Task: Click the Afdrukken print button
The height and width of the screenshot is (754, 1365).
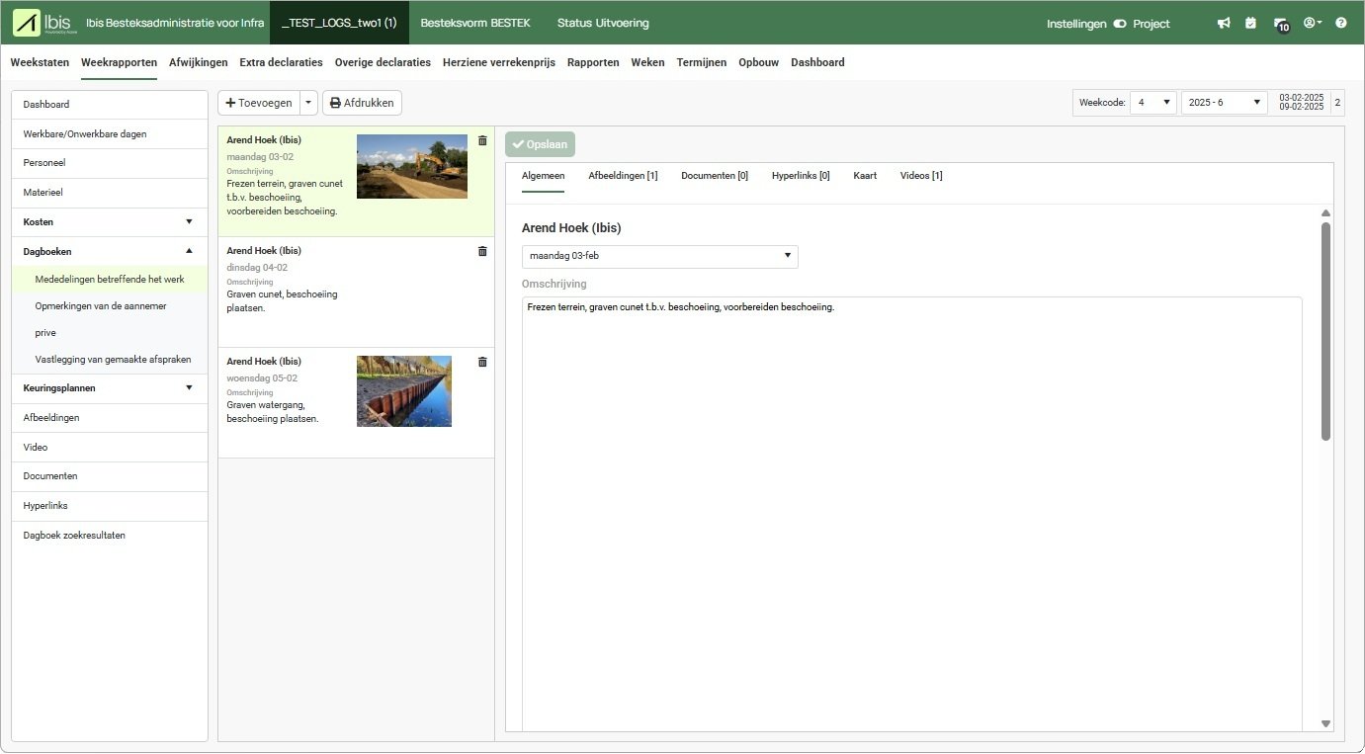Action: [x=362, y=103]
